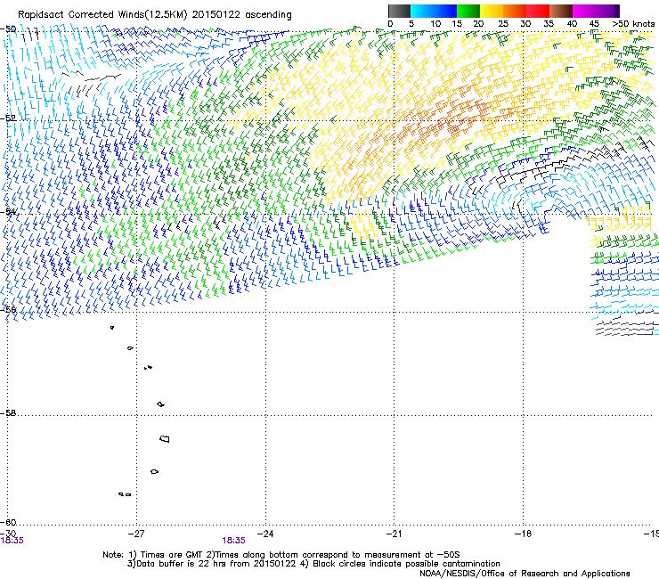Click the red 30-35 knots legend segment
659x579 pixels.
click(538, 11)
